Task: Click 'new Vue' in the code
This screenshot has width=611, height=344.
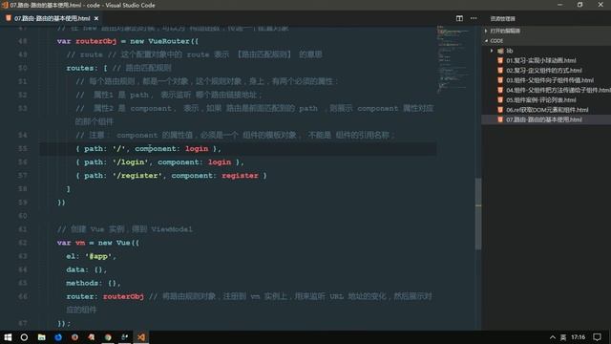Action: point(114,243)
